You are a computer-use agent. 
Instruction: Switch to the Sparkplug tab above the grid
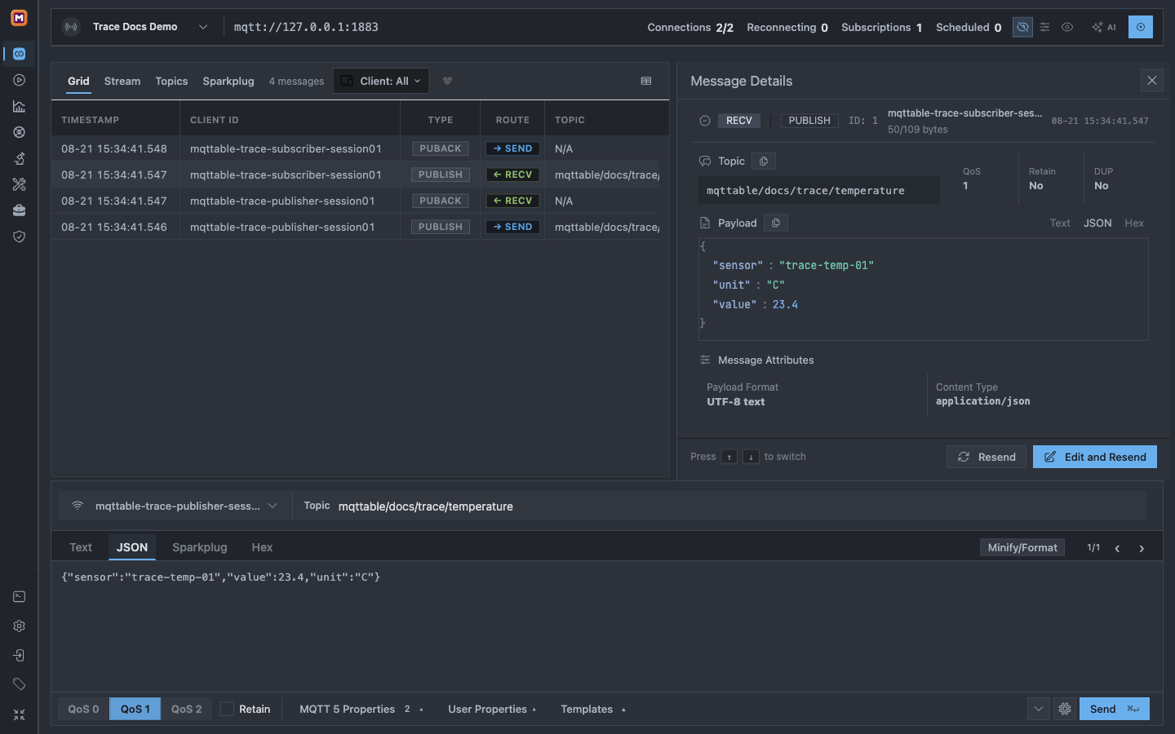pyautogui.click(x=228, y=81)
